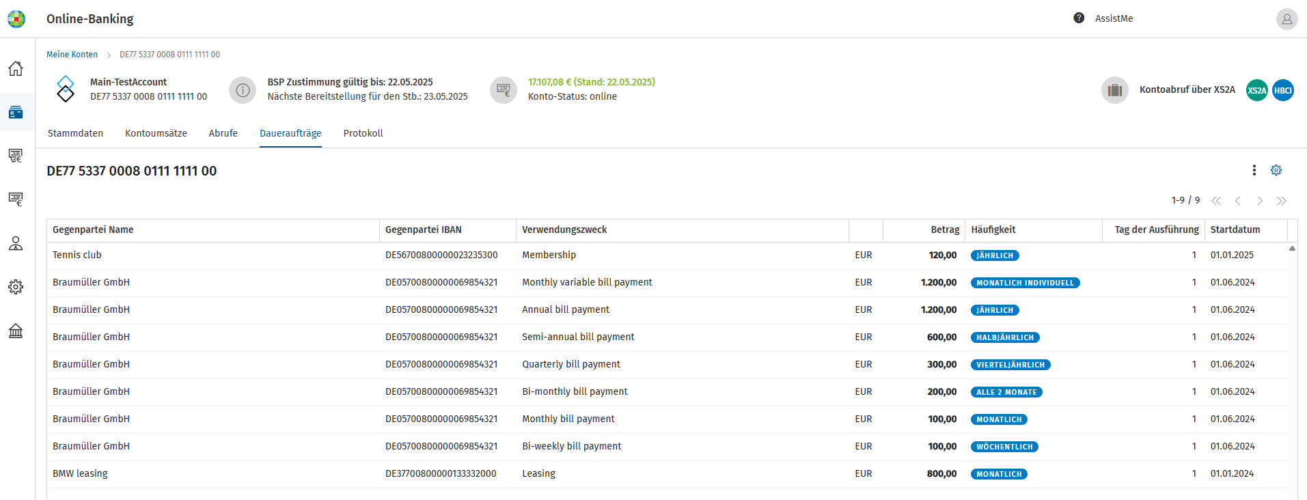Go to first page of results
This screenshot has width=1307, height=500.
click(1216, 201)
